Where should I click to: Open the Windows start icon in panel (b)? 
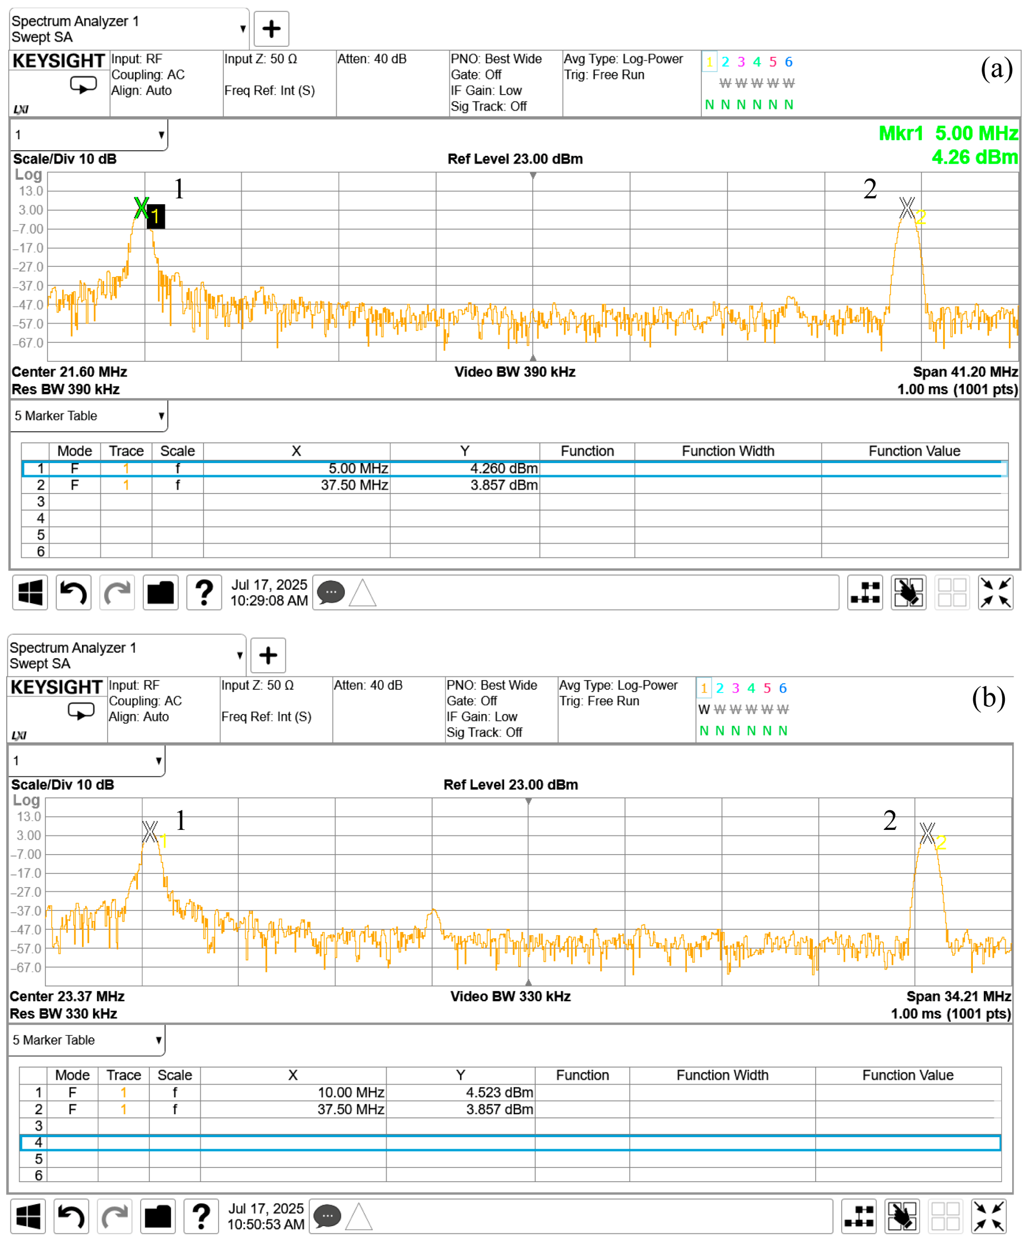coord(28,1217)
